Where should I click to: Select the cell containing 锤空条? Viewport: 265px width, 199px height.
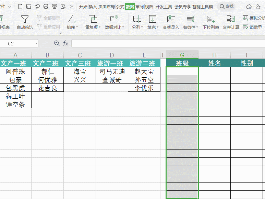click(x=15, y=104)
